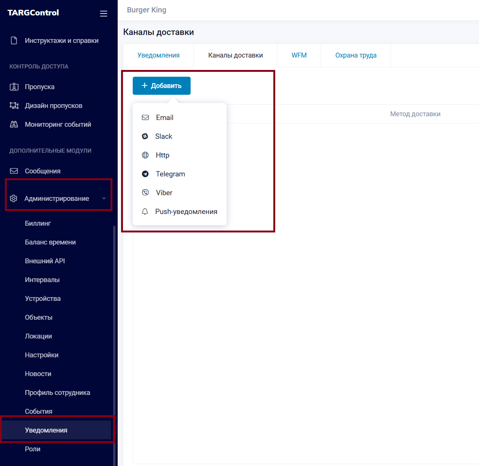
Task: Open Биллинг submenu item
Action: 38,223
